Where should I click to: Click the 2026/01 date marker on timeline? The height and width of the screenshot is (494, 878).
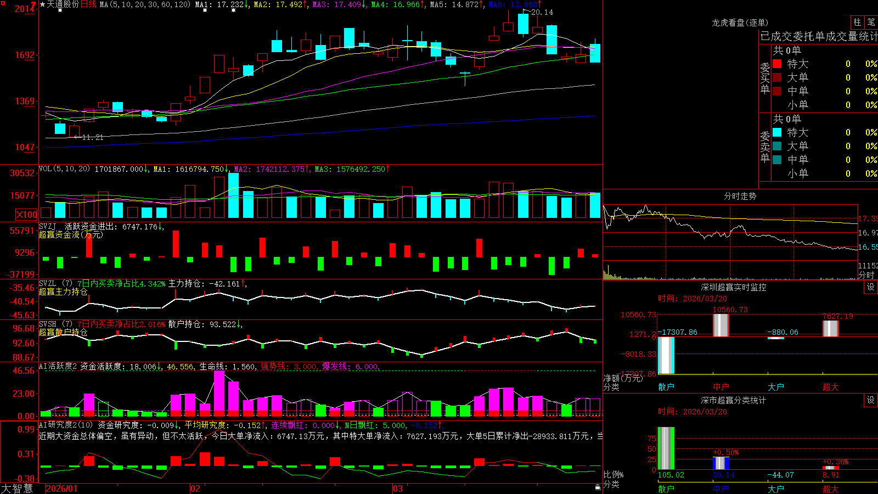click(x=62, y=489)
